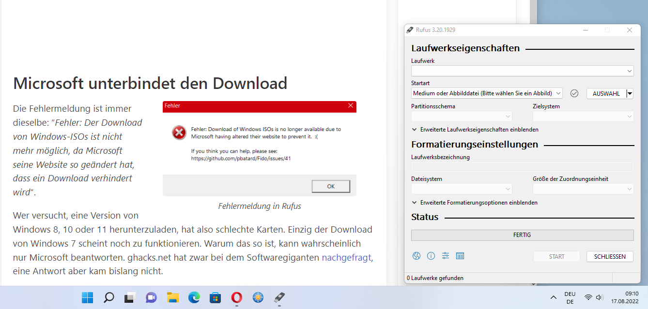Open Rufus language selection globe icon
The height and width of the screenshot is (309, 648).
coord(417,256)
